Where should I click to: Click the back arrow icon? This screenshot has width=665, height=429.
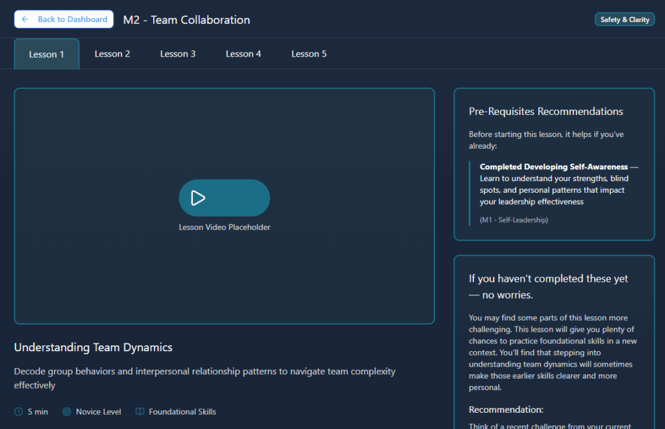point(25,19)
